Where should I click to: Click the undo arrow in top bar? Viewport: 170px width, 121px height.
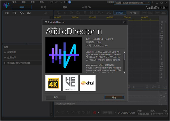(56, 2)
